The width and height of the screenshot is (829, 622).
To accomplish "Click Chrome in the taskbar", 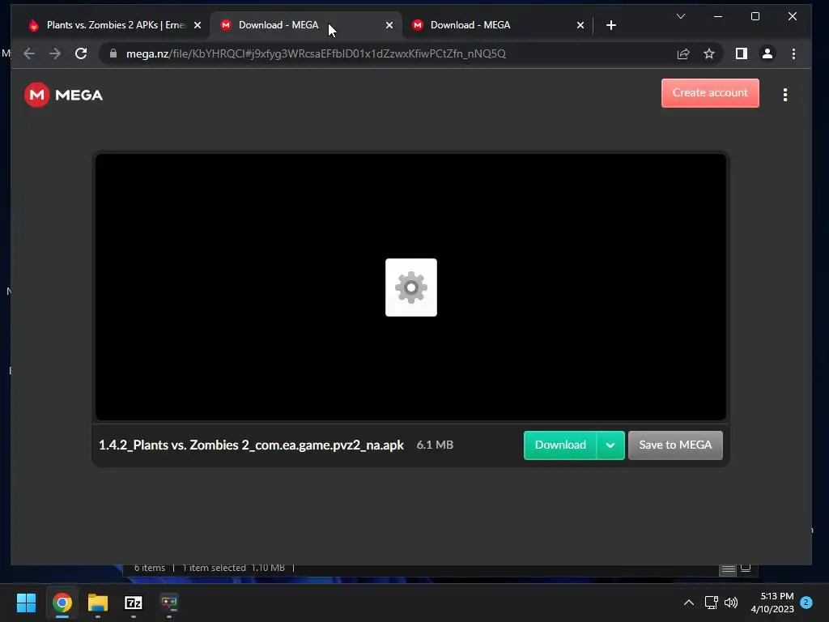I will coord(62,603).
